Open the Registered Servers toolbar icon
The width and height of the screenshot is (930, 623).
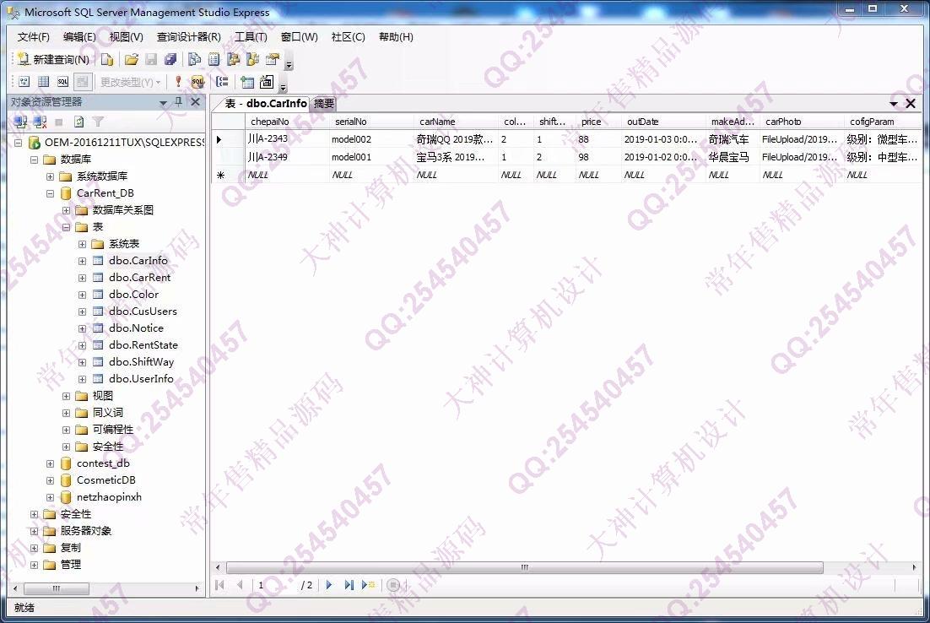tap(195, 59)
